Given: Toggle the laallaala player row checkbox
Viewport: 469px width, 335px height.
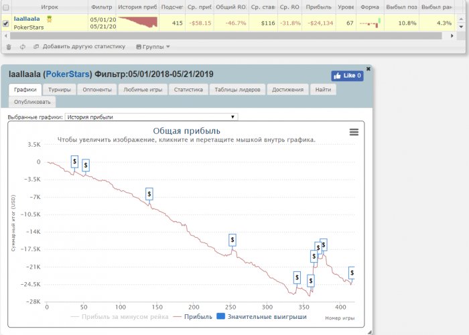Looking at the screenshot, I should pos(6,23).
